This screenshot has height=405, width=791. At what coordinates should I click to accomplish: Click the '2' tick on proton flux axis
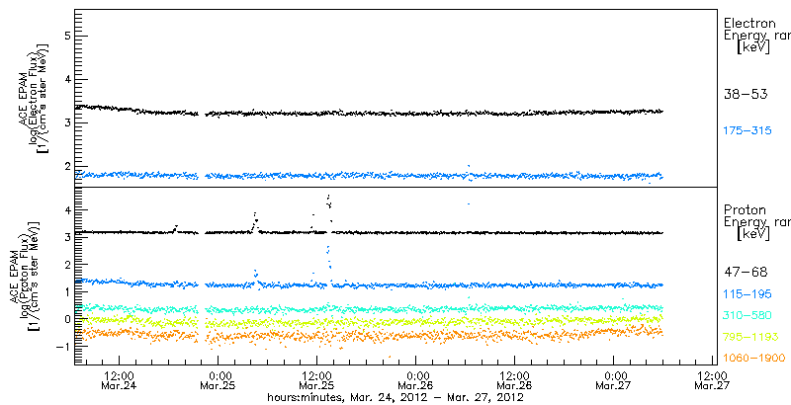coord(65,264)
